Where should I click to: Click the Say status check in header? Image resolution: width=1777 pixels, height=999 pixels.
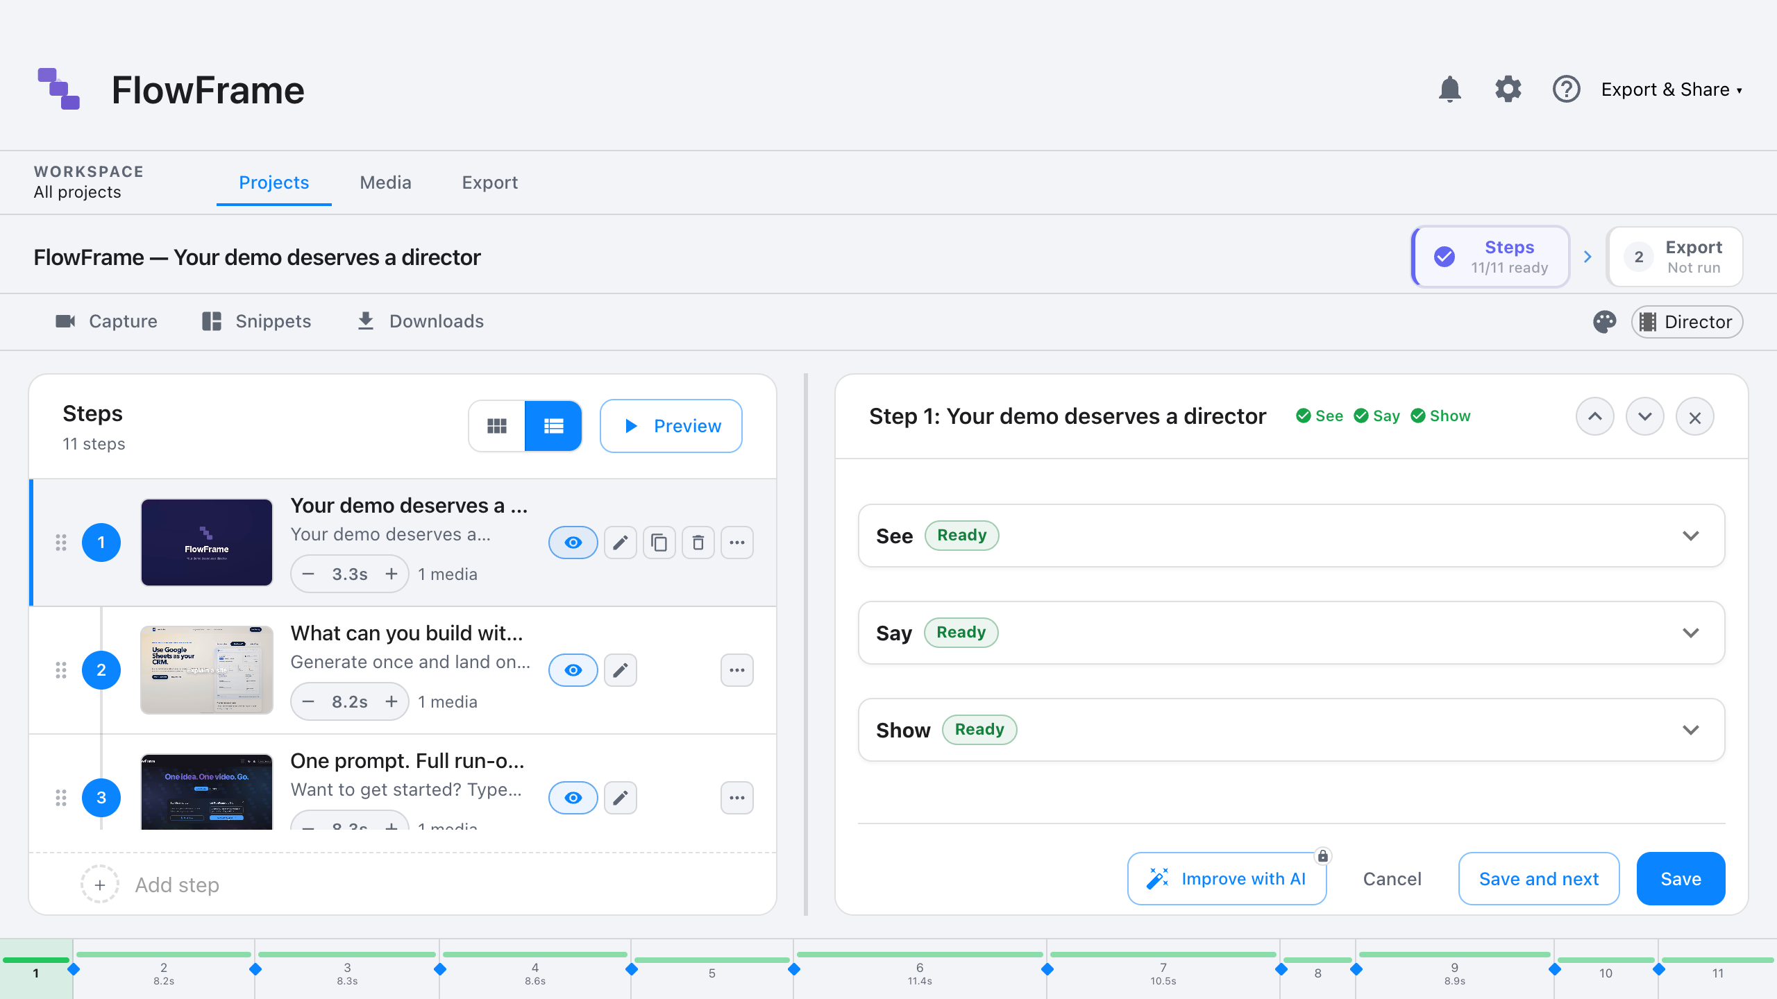(1377, 416)
